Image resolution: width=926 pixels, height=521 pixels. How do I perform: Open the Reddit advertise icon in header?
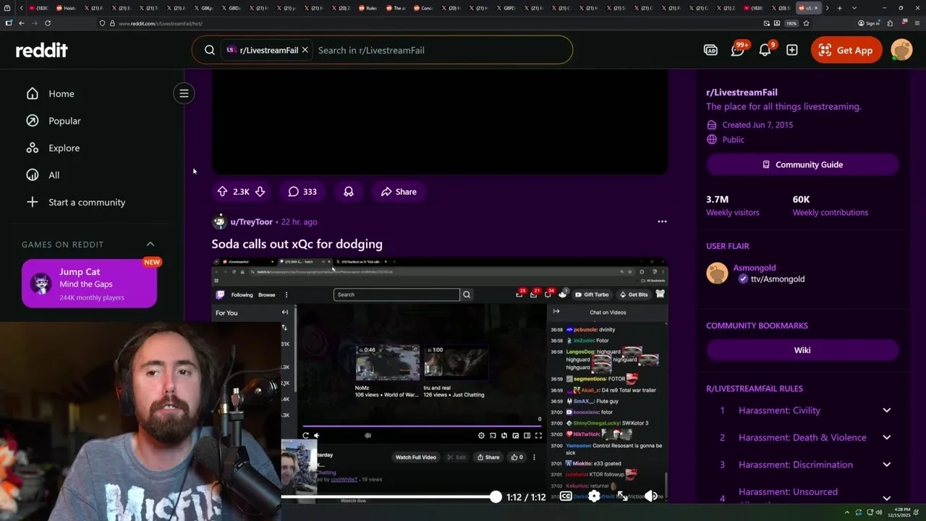pos(710,50)
